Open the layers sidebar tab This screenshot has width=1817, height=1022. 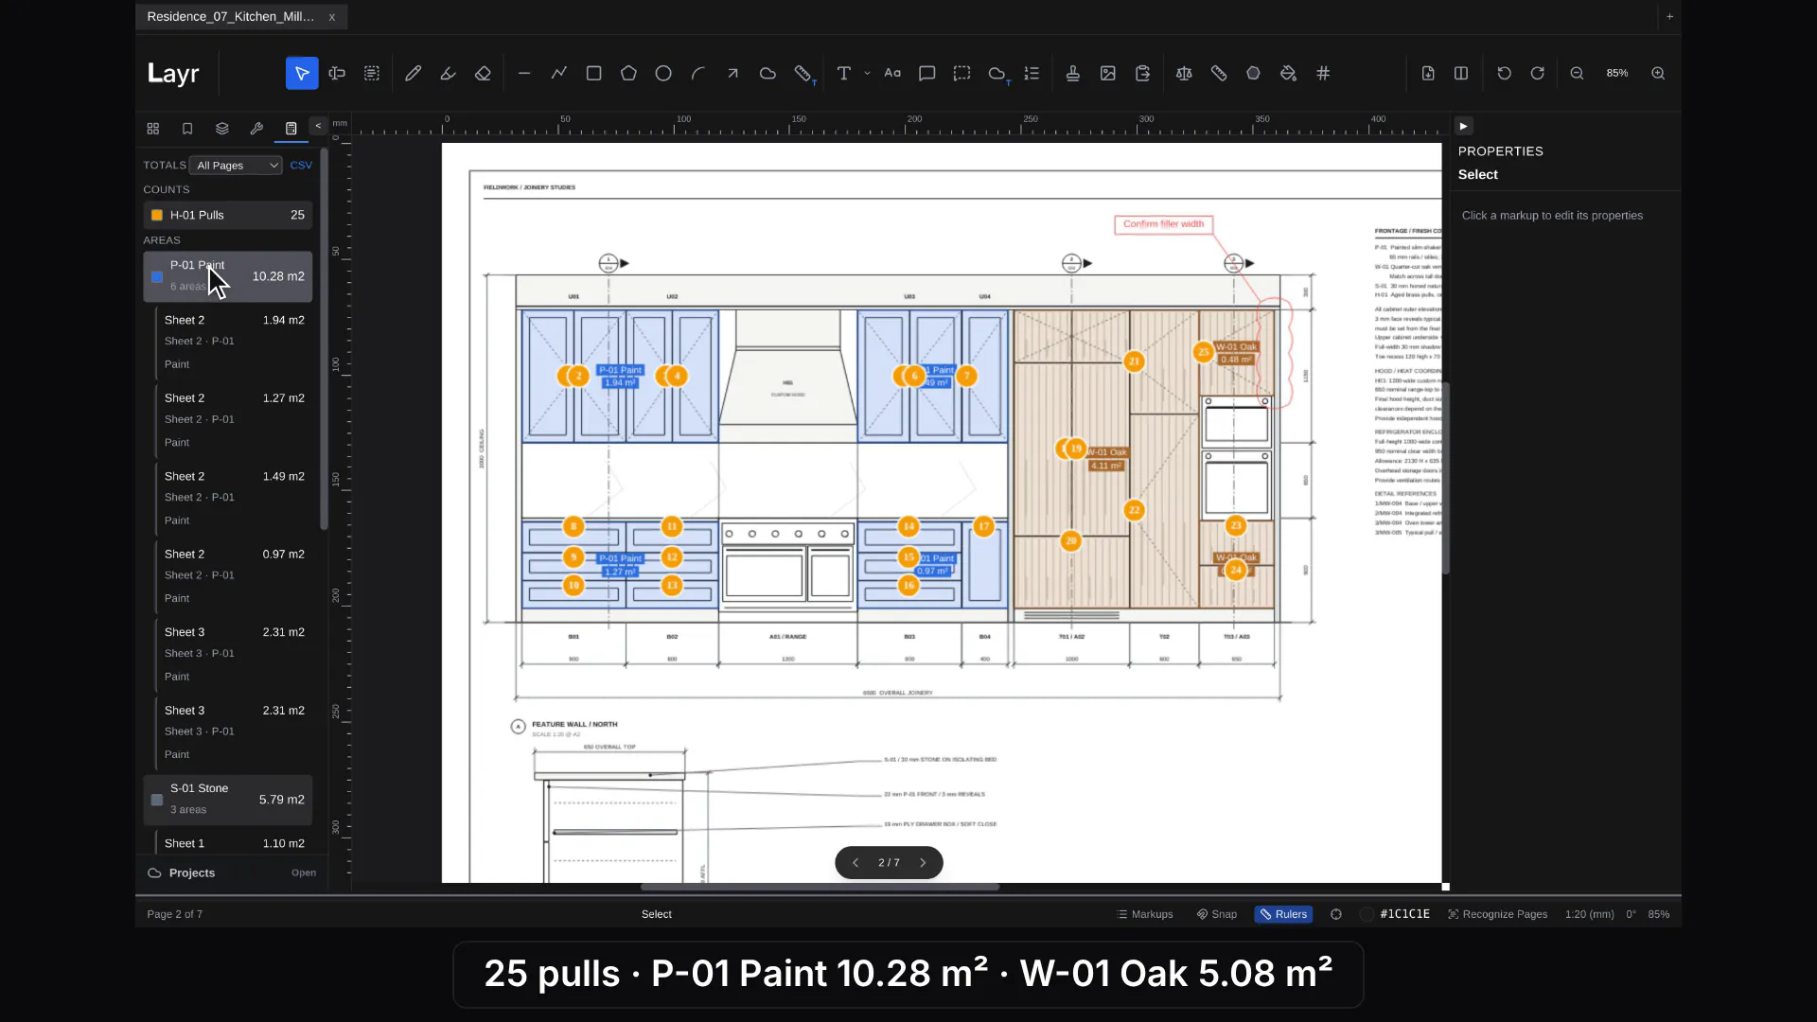click(x=222, y=129)
